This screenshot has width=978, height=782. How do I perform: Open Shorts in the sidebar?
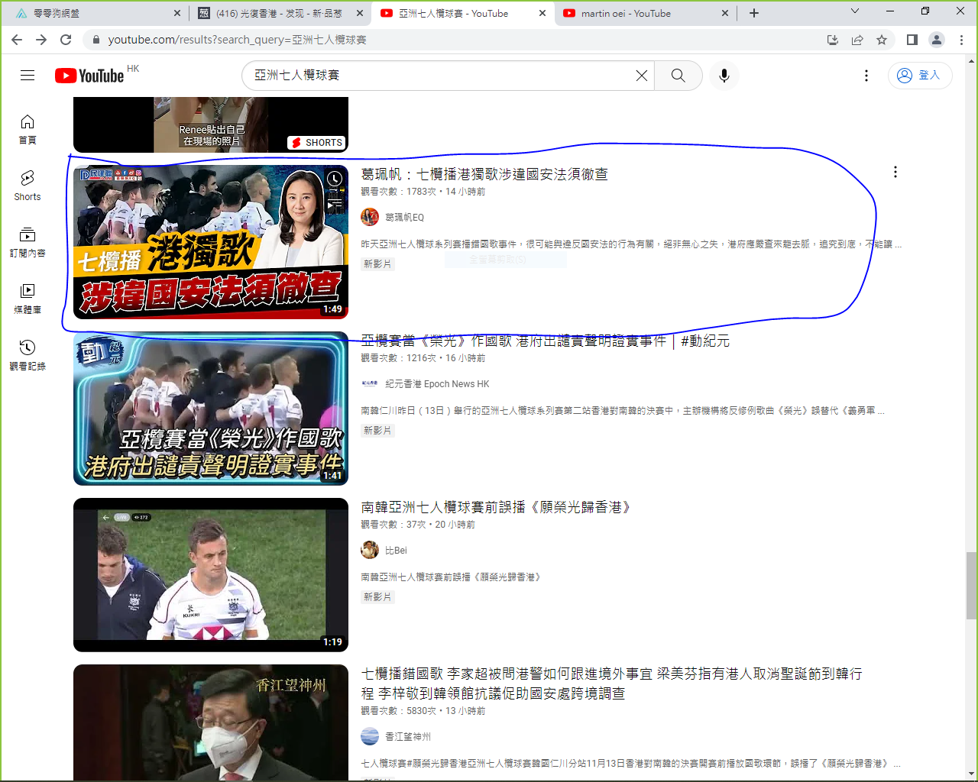coord(28,186)
